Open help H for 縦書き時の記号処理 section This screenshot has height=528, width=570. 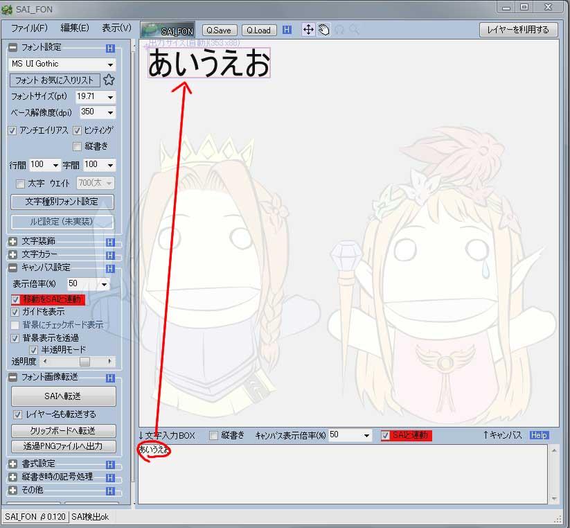110,478
